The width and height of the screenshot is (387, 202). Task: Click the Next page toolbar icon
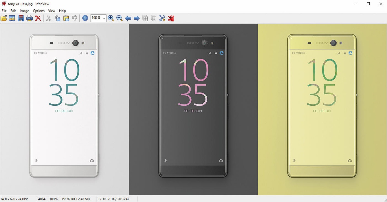click(154, 18)
